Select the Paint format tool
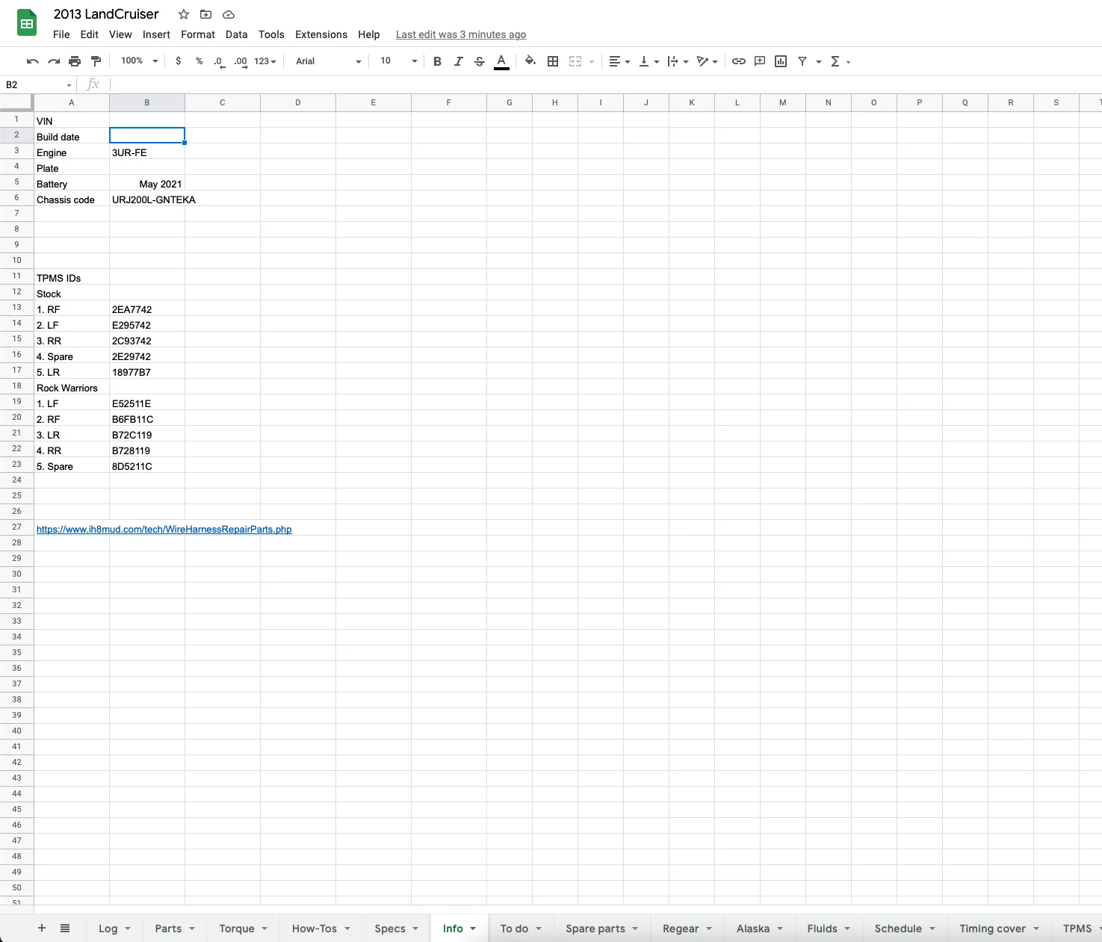Image resolution: width=1102 pixels, height=942 pixels. pos(96,61)
